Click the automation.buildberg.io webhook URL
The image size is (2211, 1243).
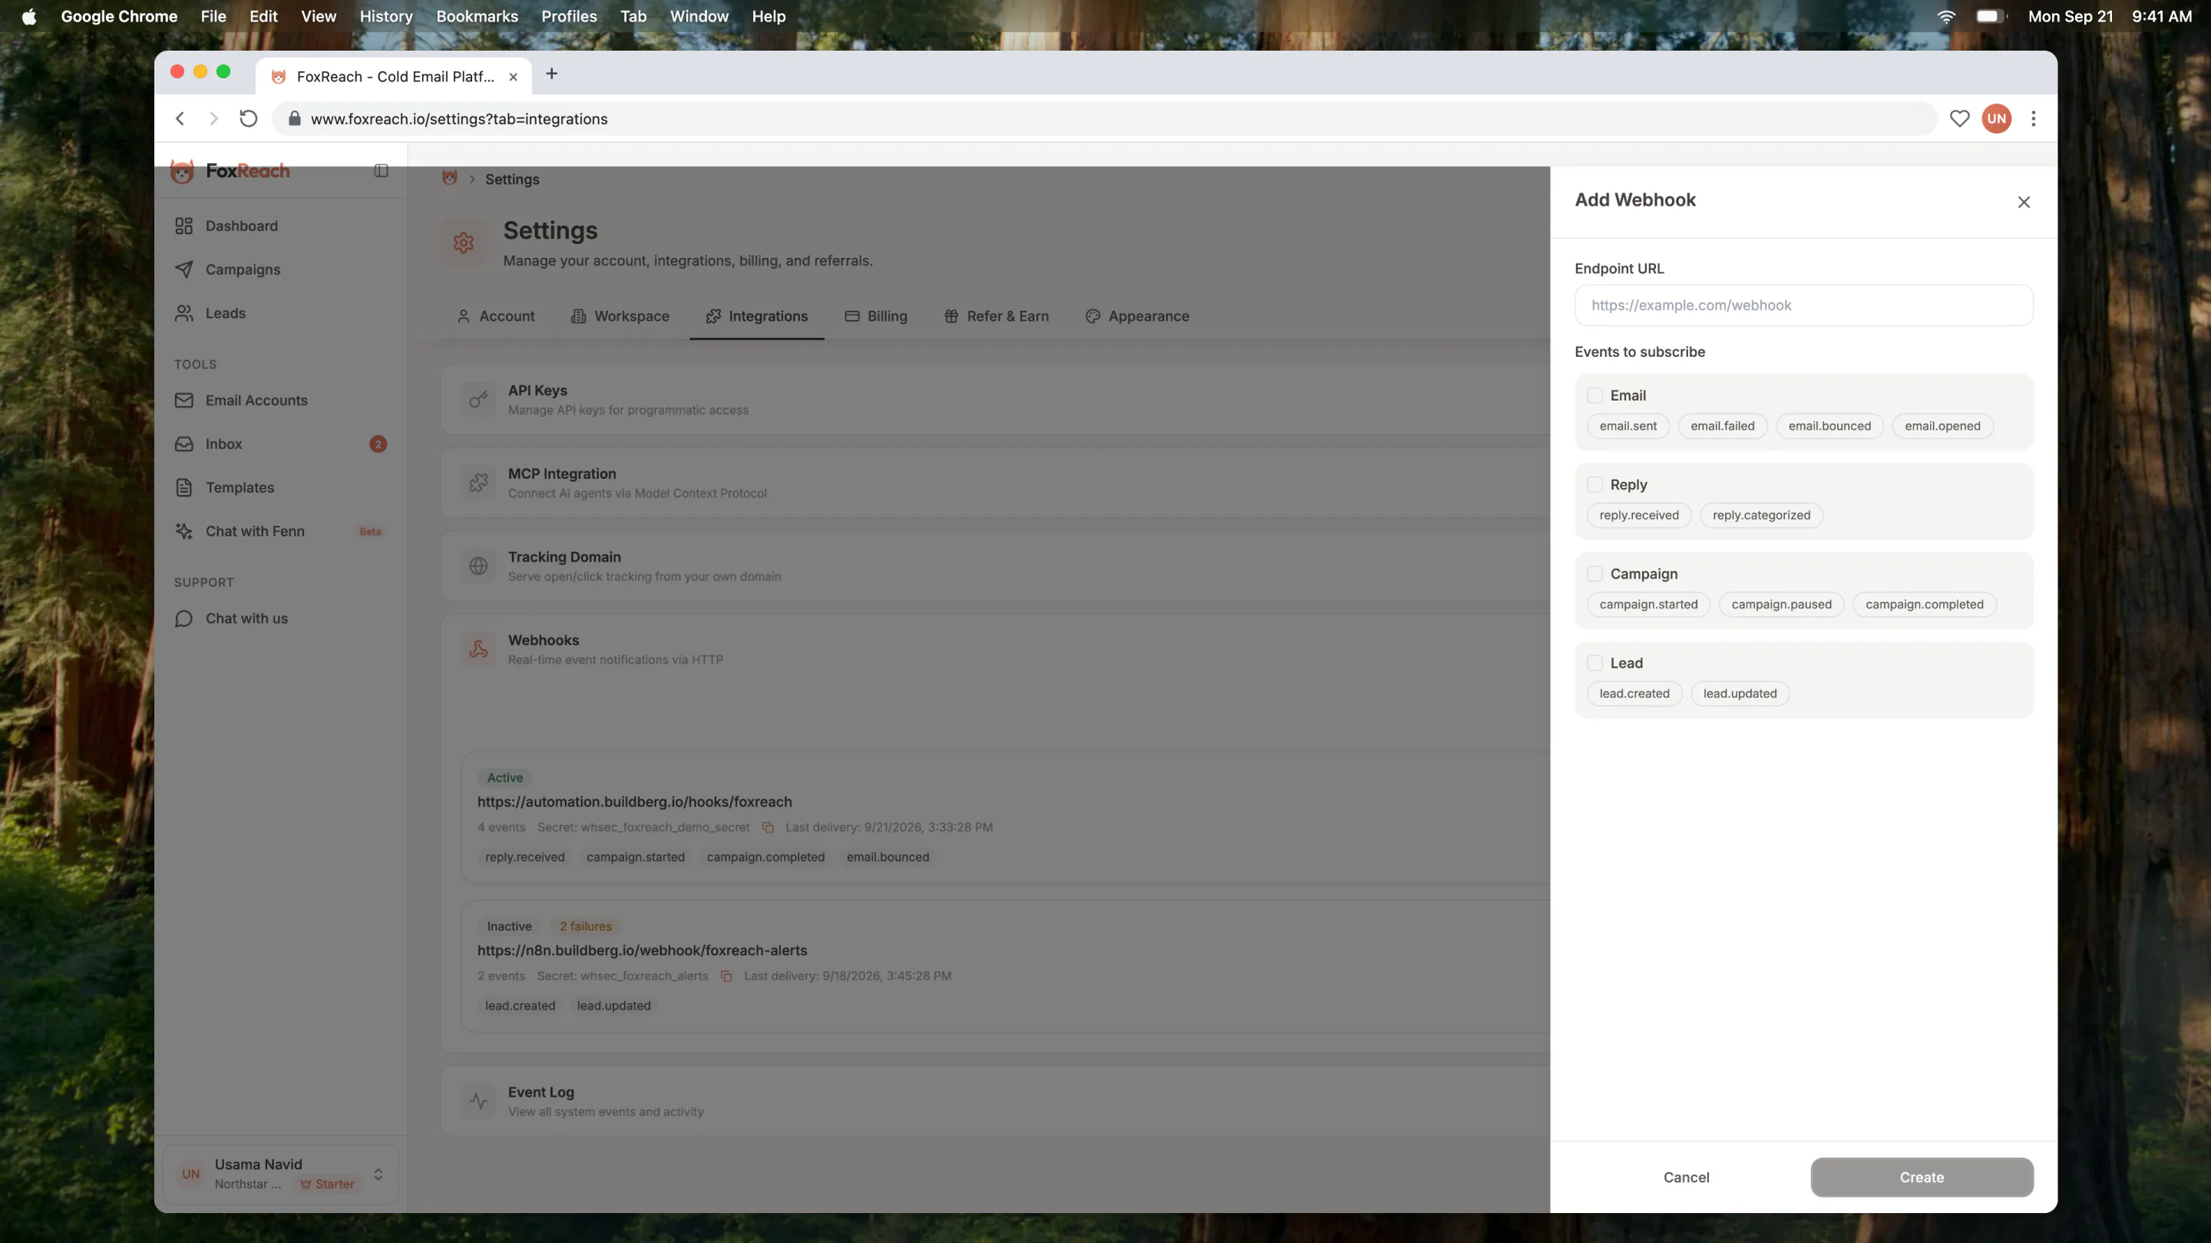point(634,802)
